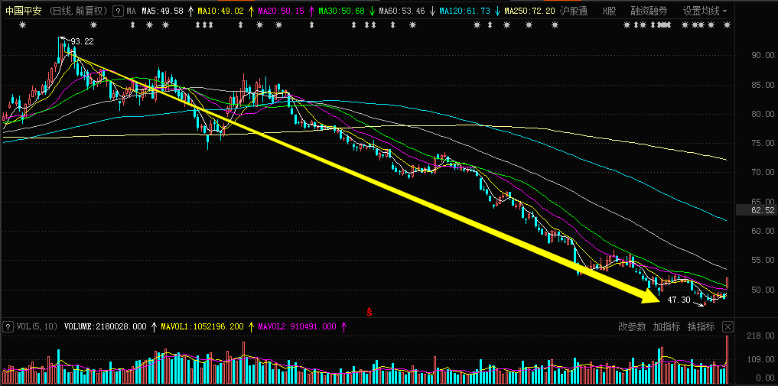Screen dimensions: 778x386
Task: Switch to the 沪股通 tab
Action: pos(574,11)
